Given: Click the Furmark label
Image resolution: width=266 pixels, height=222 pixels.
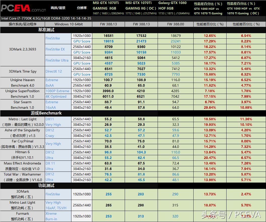Looking at the screenshot, I should [23, 213].
